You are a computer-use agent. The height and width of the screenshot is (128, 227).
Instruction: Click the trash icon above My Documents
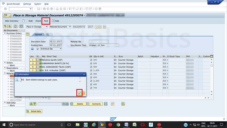pyautogui.click(x=16, y=26)
